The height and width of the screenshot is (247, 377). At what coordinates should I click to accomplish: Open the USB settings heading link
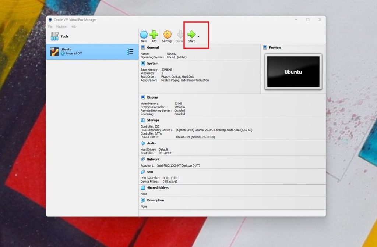(150, 172)
